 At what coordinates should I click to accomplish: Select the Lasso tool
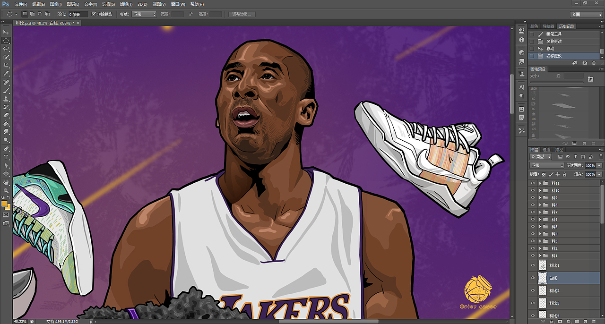pyautogui.click(x=6, y=49)
